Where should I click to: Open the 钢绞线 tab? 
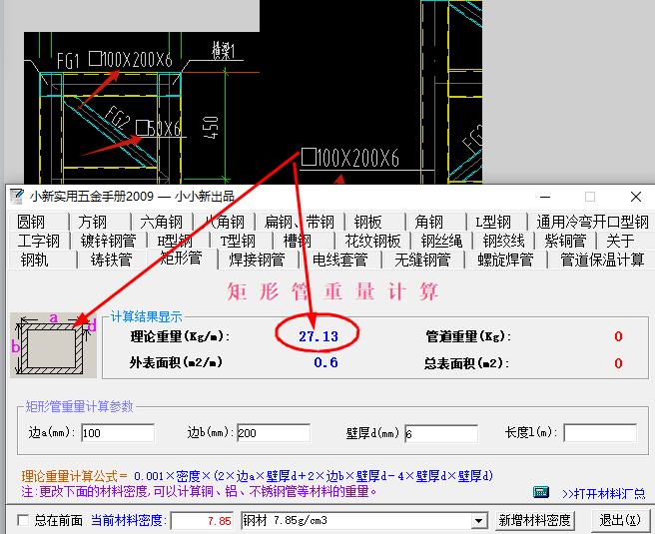click(503, 241)
